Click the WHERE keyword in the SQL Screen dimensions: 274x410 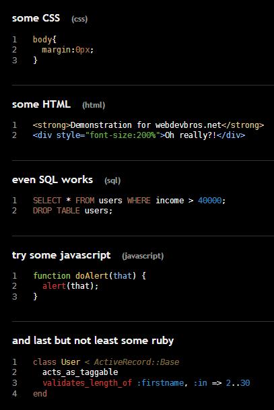point(139,201)
